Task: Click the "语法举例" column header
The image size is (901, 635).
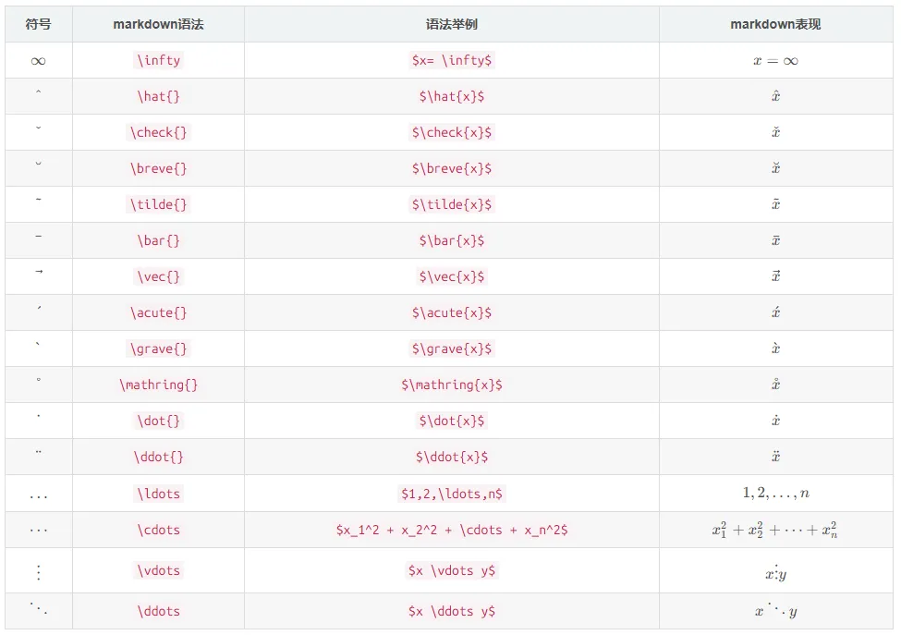Action: 451,25
